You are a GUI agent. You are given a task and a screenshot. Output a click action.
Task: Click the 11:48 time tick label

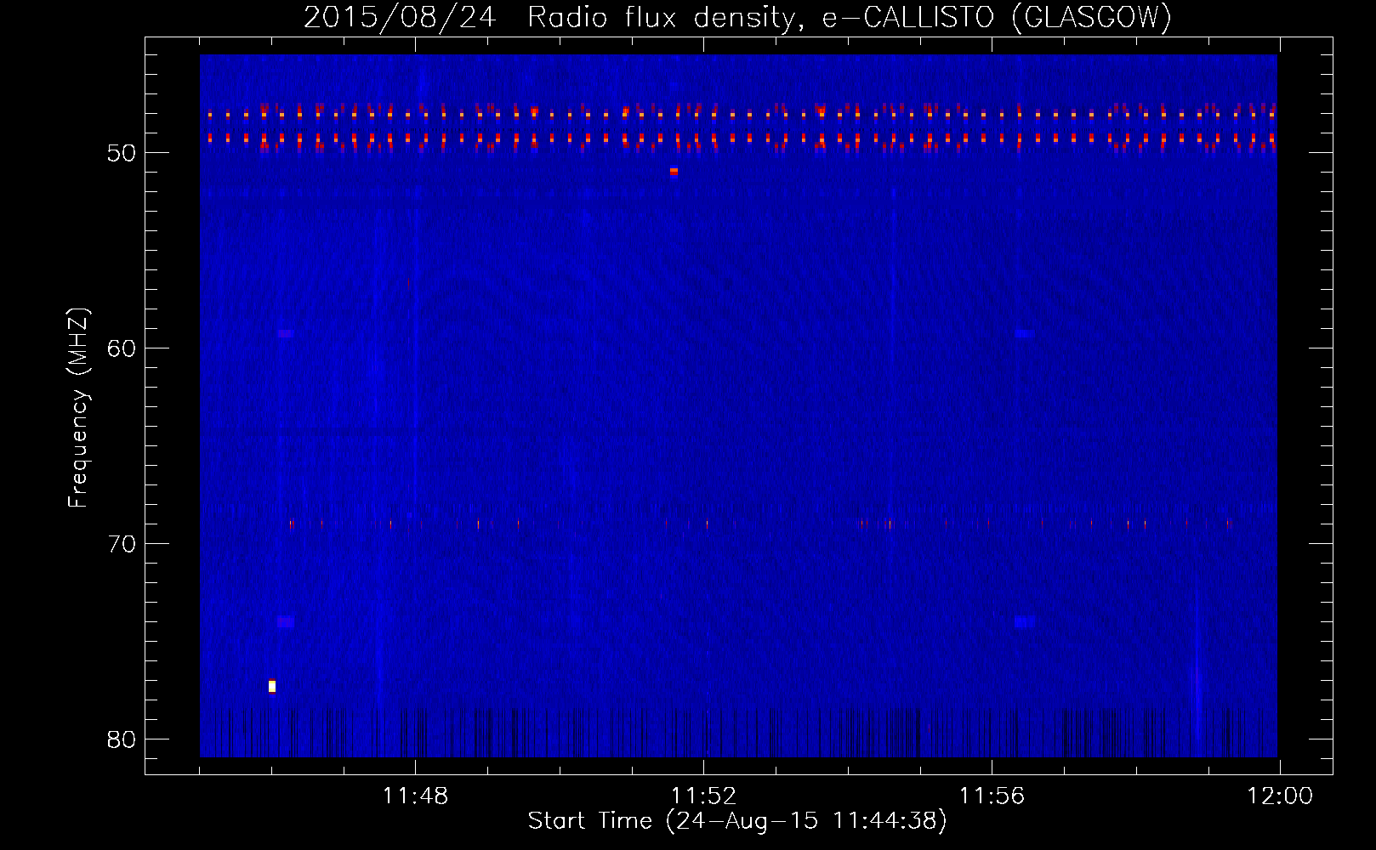[415, 796]
